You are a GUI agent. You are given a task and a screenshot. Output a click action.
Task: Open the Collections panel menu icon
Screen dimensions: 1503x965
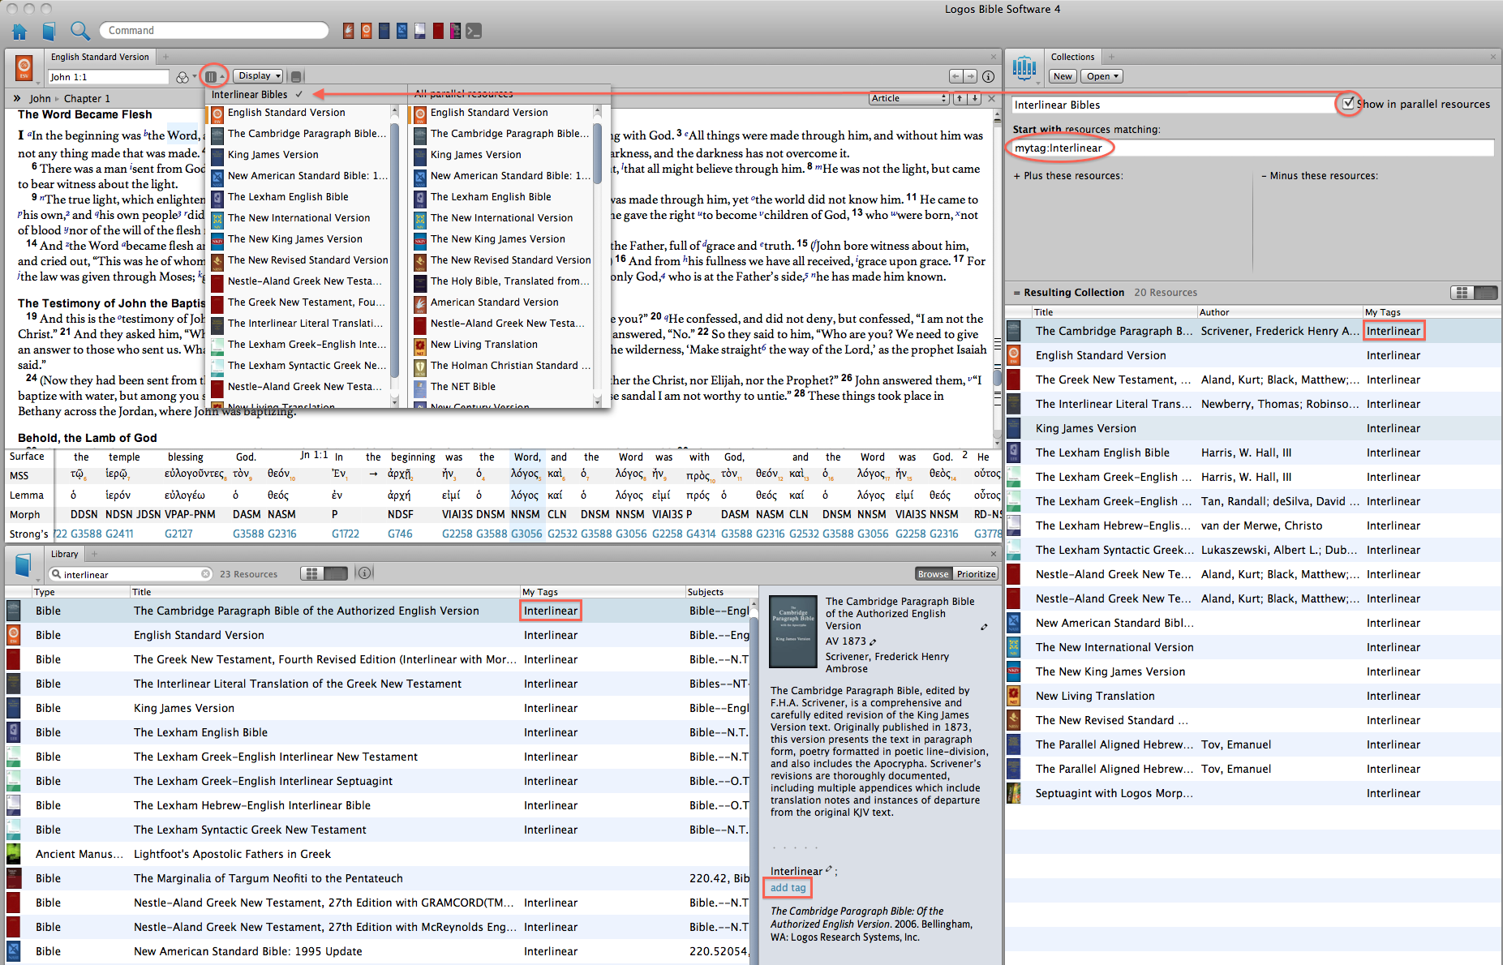tap(1024, 68)
